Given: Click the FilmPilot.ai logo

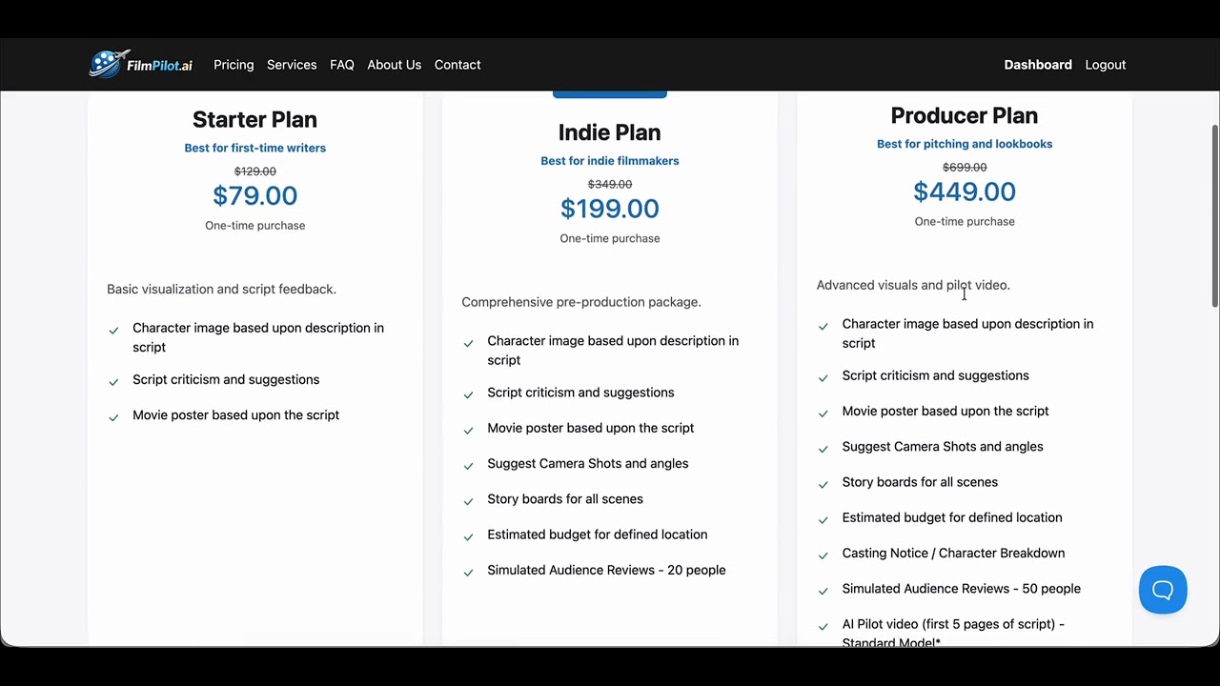Looking at the screenshot, I should pyautogui.click(x=140, y=64).
